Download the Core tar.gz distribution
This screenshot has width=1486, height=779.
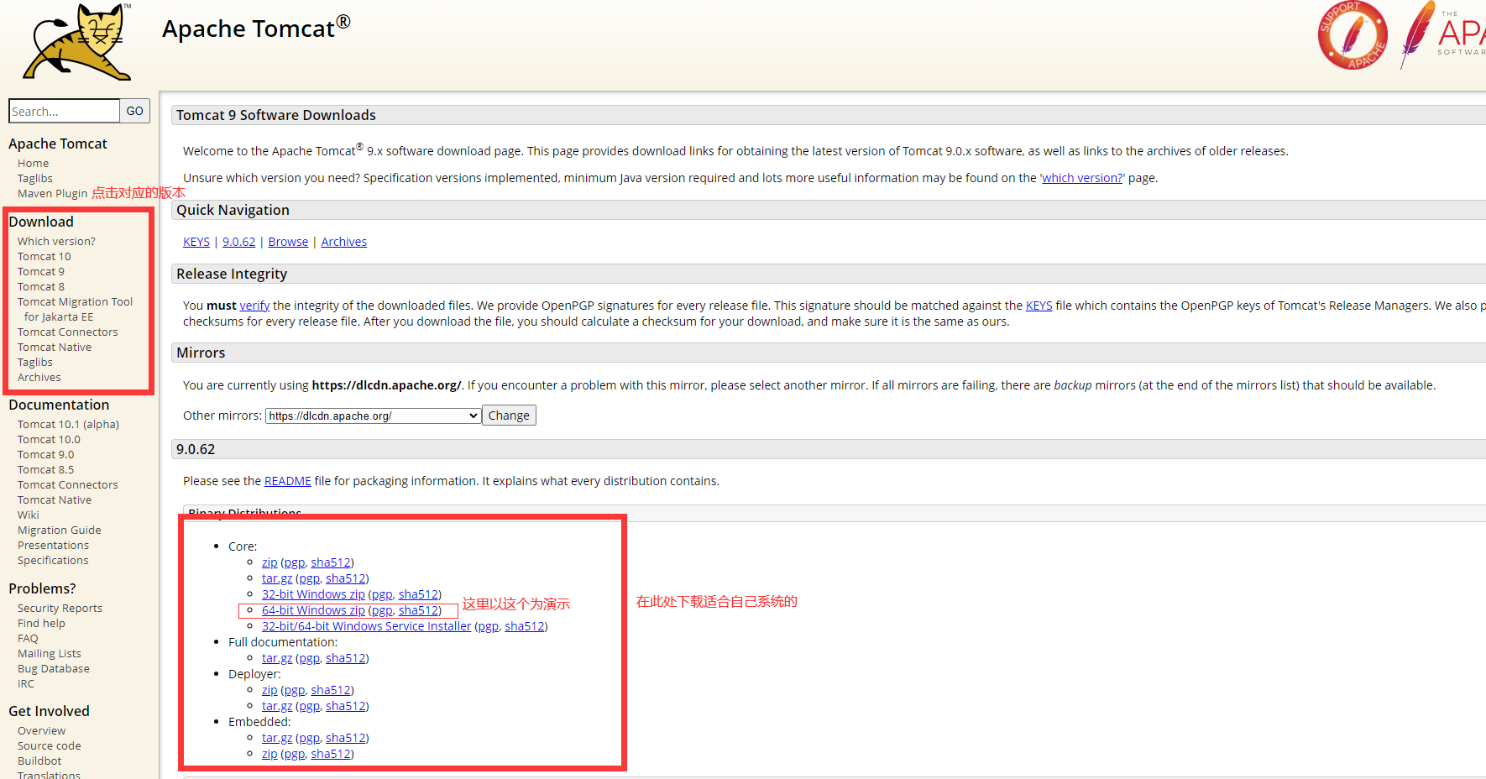277,578
